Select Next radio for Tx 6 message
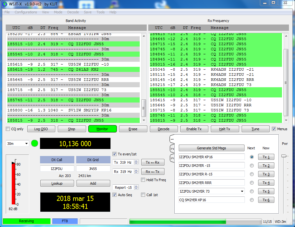This screenshot has height=227, width=295. tap(252, 200)
